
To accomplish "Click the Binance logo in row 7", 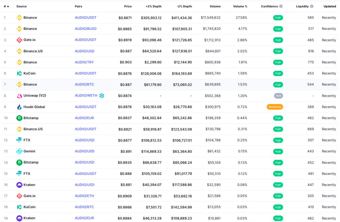I will coord(19,85).
